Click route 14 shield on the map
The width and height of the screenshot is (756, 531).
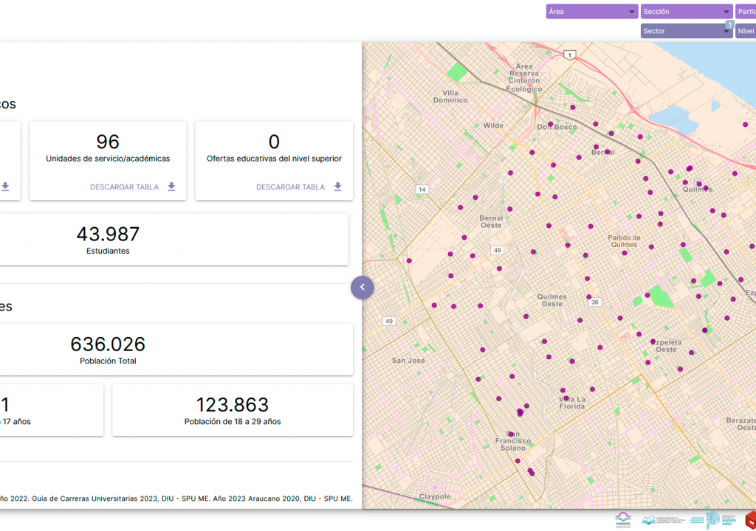click(x=422, y=190)
